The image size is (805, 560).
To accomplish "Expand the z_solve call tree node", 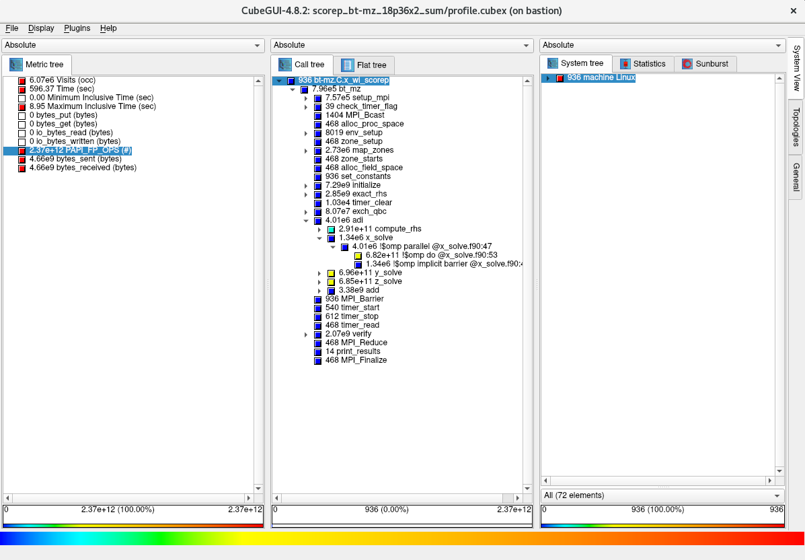I will click(319, 282).
